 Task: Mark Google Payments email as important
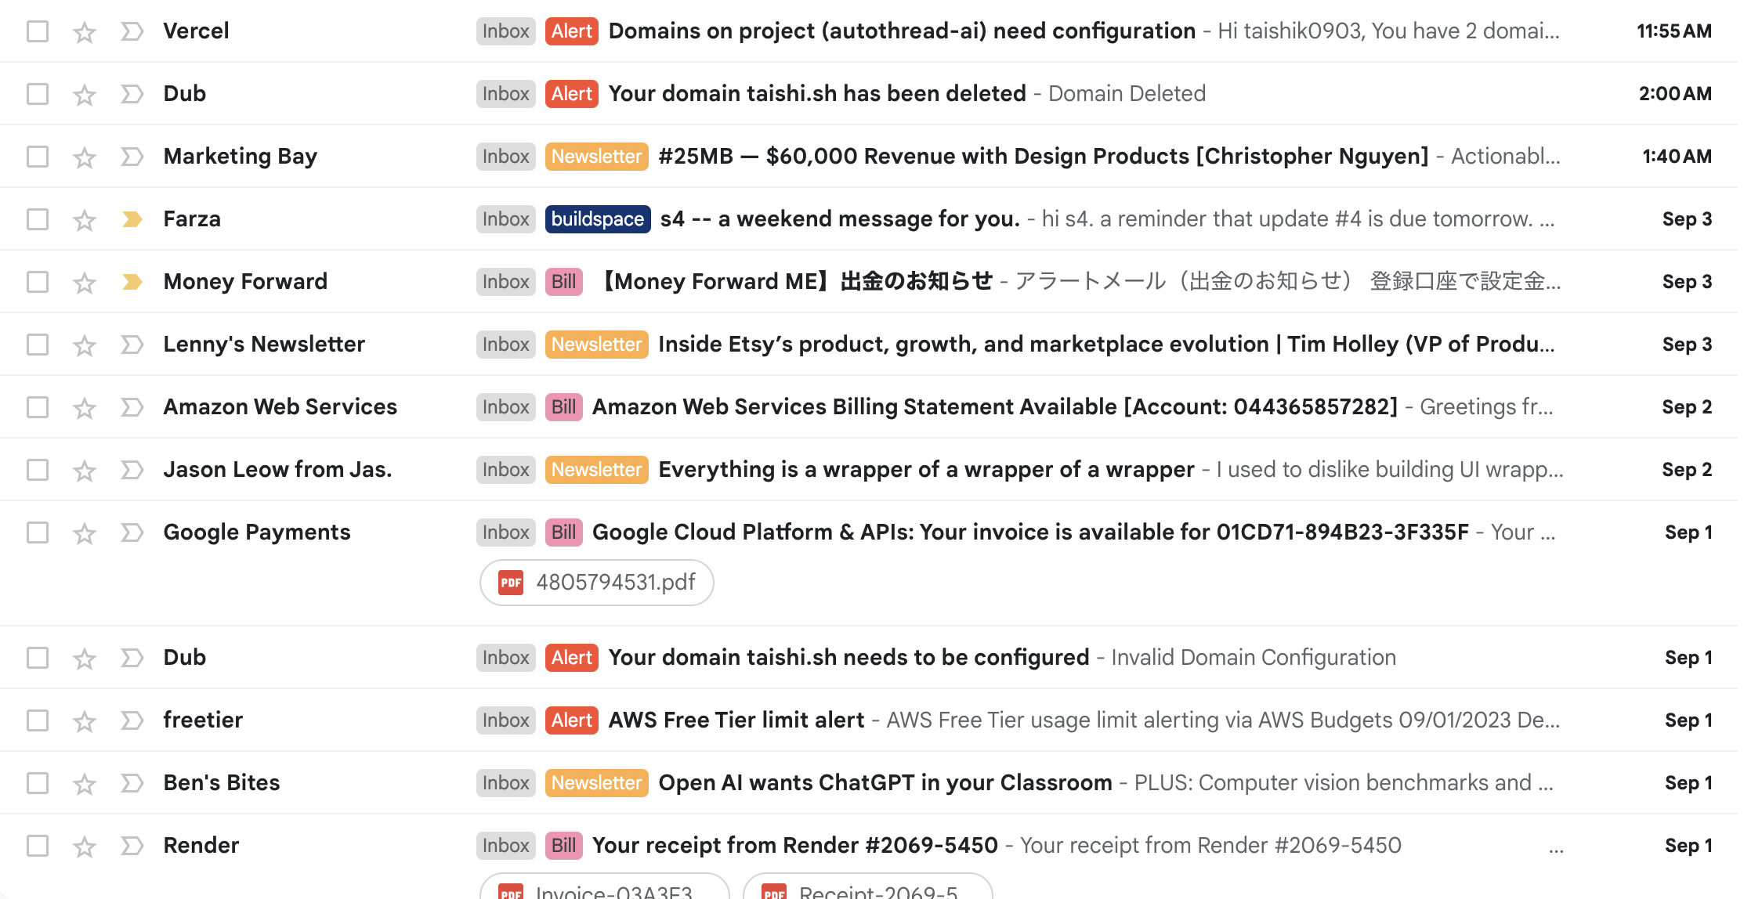(x=132, y=533)
